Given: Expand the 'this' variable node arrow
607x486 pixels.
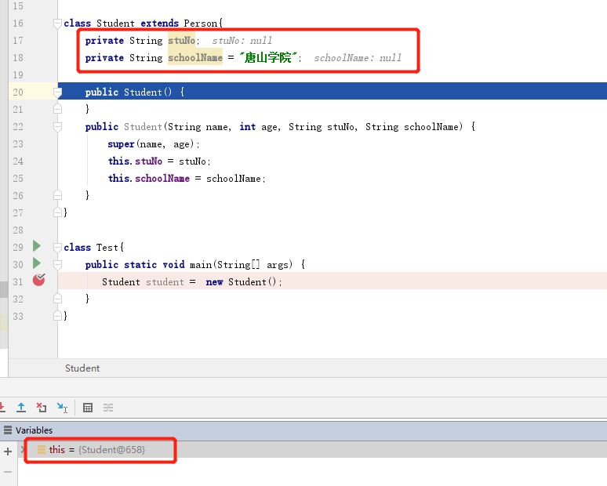Looking at the screenshot, I should click(x=23, y=449).
